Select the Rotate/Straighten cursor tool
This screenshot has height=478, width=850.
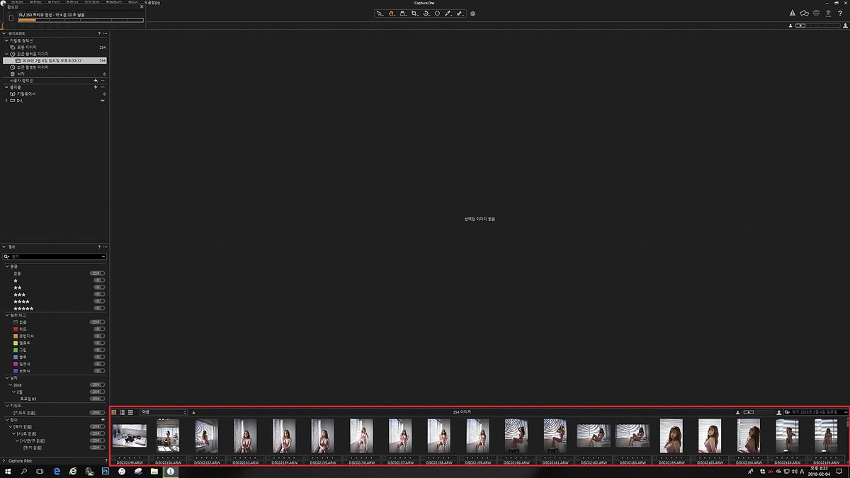coord(426,13)
